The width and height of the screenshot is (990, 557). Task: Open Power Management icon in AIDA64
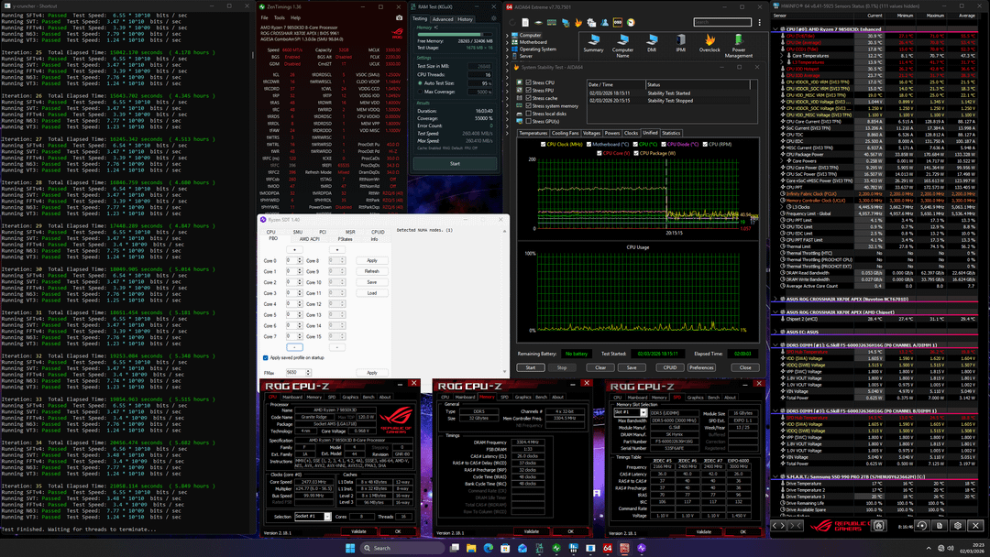click(x=739, y=39)
